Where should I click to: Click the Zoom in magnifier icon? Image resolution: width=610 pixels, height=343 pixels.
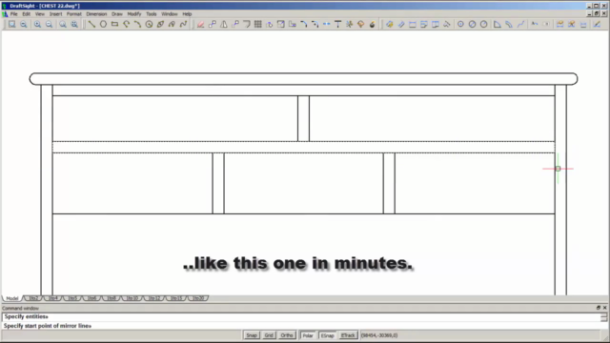coord(37,24)
